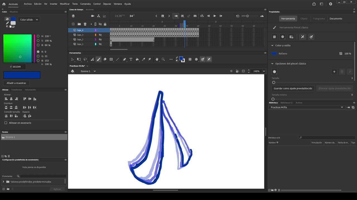The image size is (357, 200).
Task: Play the timeline animation
Action: coord(214,16)
